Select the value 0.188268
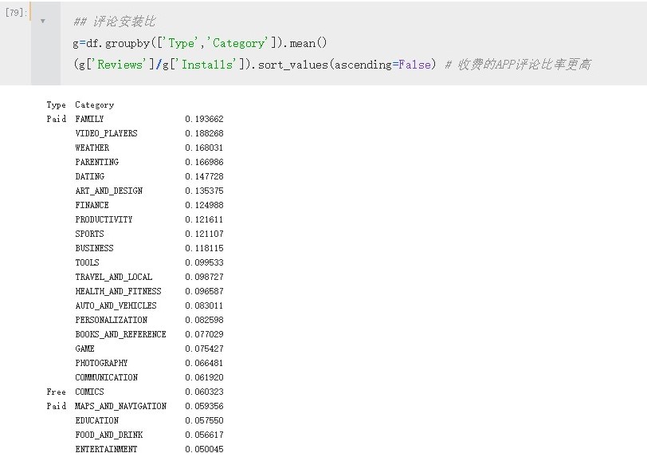This screenshot has width=647, height=457. [204, 133]
